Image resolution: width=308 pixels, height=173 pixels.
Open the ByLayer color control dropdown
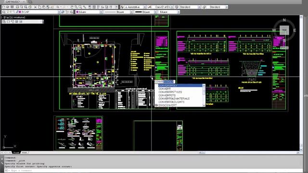[101, 12]
